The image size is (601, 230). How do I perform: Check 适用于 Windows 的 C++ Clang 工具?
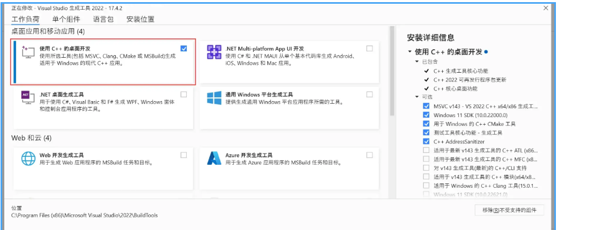(x=426, y=185)
